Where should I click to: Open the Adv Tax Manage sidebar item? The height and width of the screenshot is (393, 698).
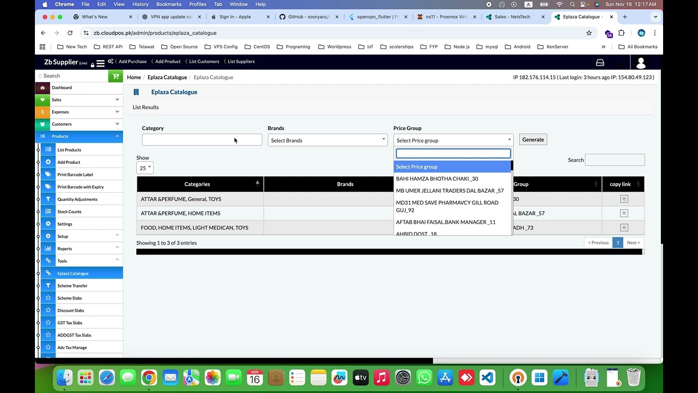82,348
